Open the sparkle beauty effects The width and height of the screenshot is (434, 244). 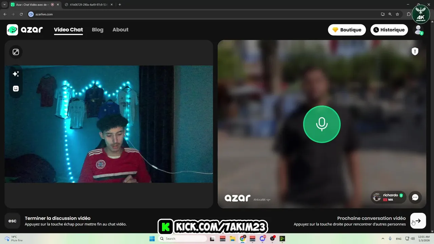coord(16,74)
